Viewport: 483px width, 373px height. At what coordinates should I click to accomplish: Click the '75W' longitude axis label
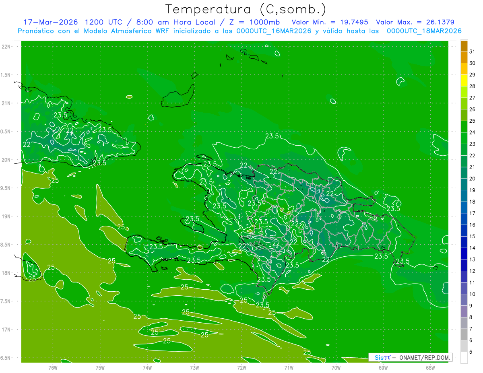[x=100, y=368]
